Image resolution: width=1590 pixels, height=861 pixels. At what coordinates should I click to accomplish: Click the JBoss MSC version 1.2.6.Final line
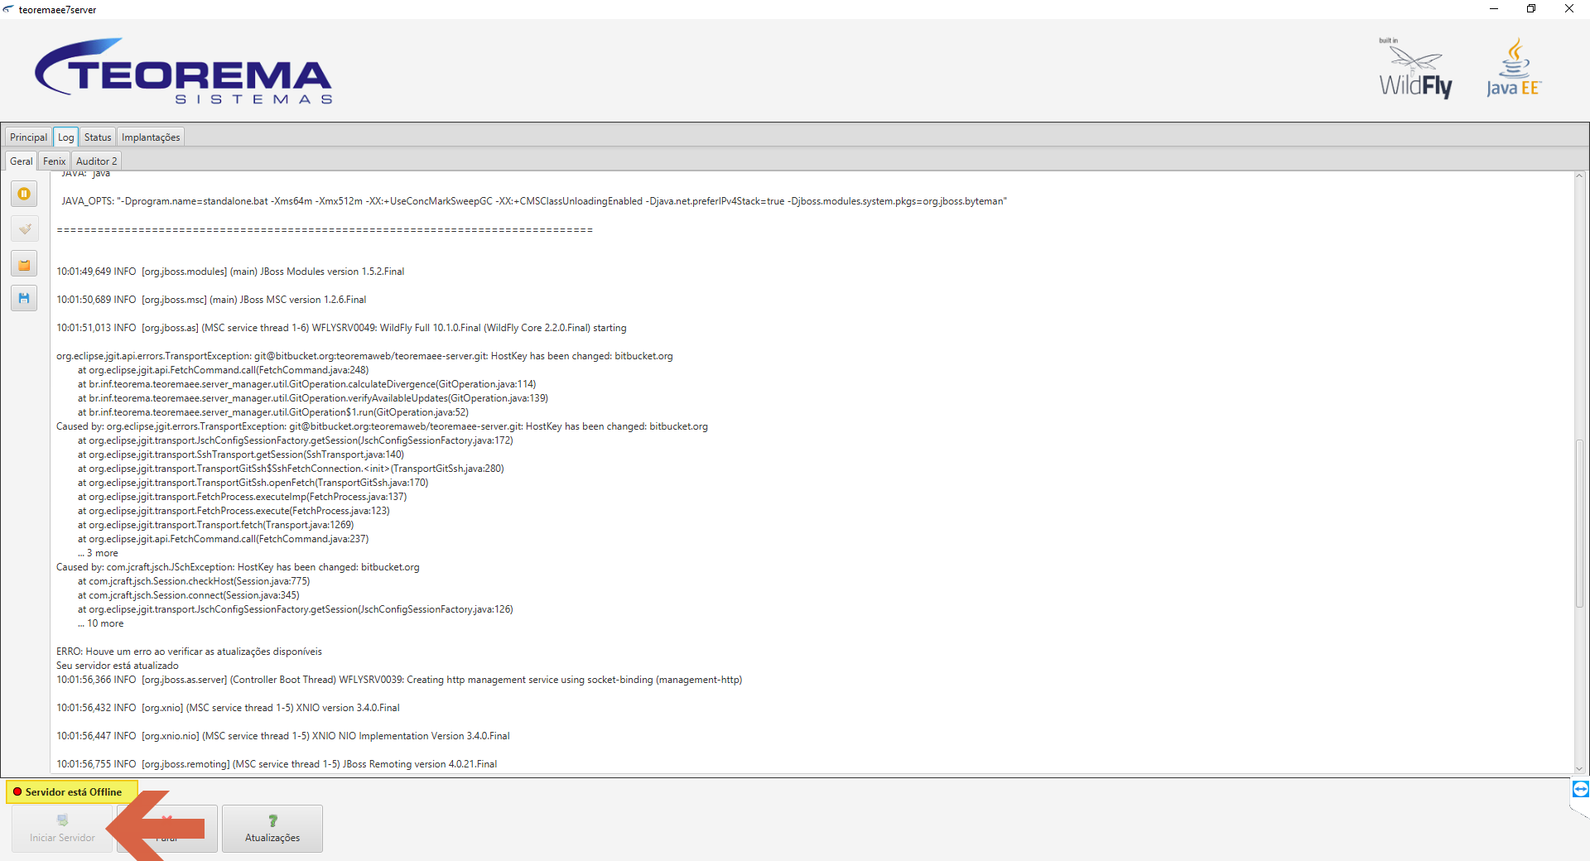(x=211, y=300)
